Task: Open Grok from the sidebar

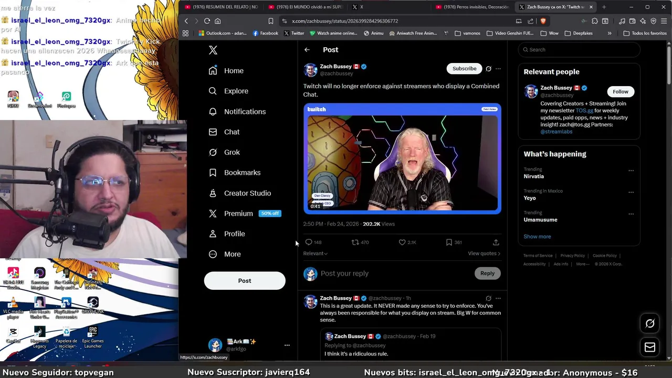Action: pos(225,152)
